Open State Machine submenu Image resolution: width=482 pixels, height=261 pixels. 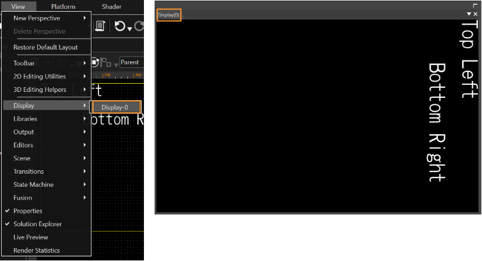47,184
